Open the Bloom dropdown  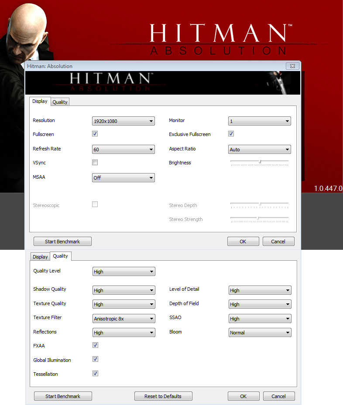(260, 333)
